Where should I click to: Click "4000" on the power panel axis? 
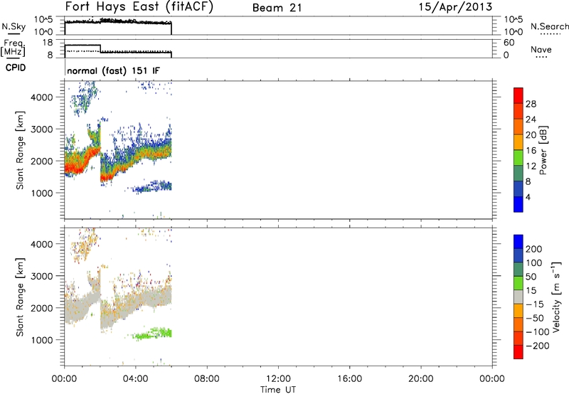(x=42, y=97)
